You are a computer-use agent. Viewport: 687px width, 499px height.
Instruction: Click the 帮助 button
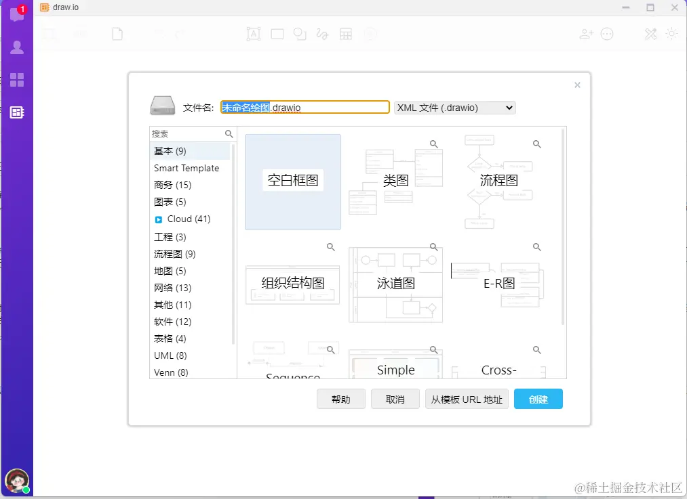[x=341, y=399]
